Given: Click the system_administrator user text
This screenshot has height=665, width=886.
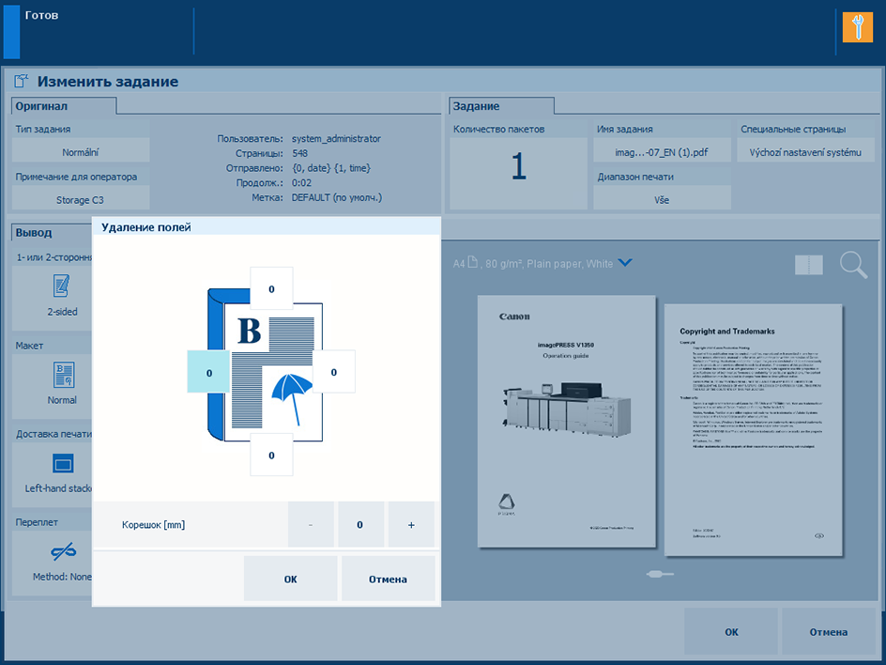Looking at the screenshot, I should (336, 139).
